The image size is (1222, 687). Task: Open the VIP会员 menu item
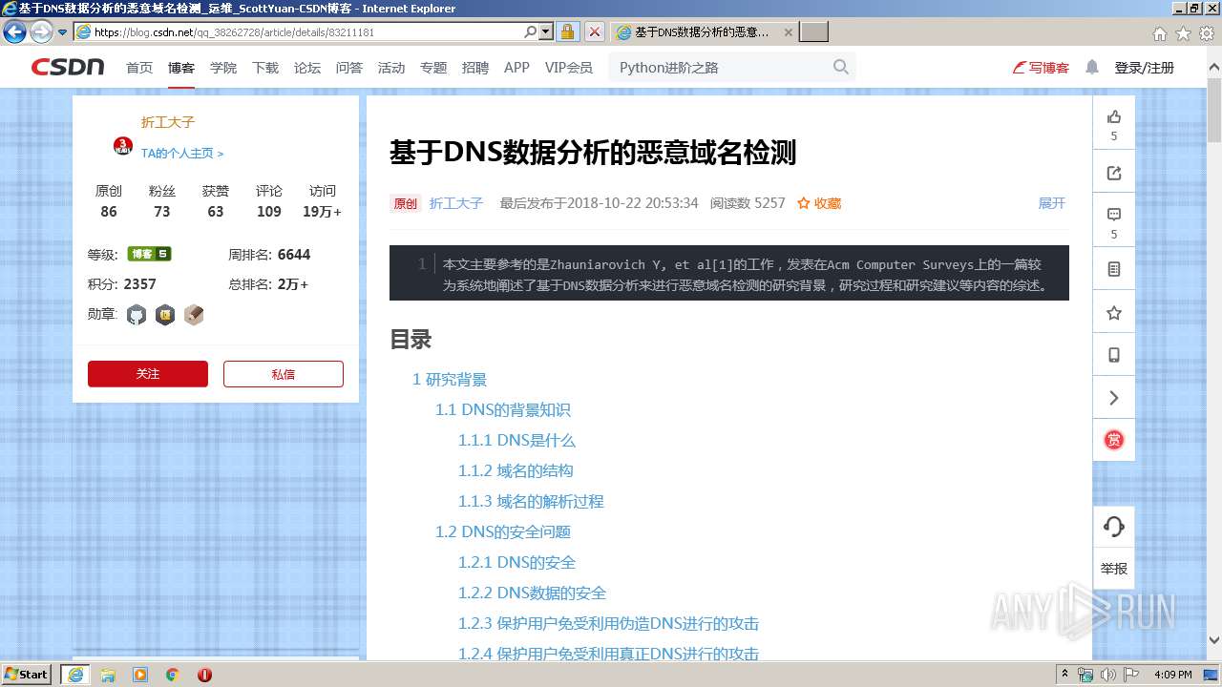569,68
